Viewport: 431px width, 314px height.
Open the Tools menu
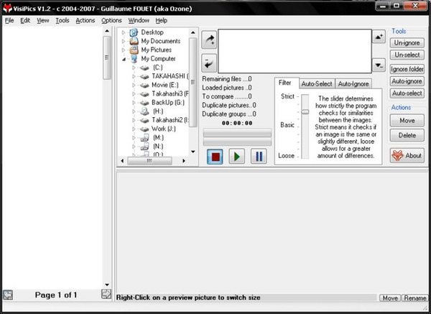[x=62, y=20]
